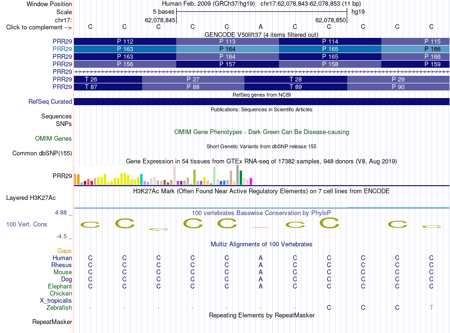
Task: Click codon block 'P 29'
Action: click(x=398, y=79)
